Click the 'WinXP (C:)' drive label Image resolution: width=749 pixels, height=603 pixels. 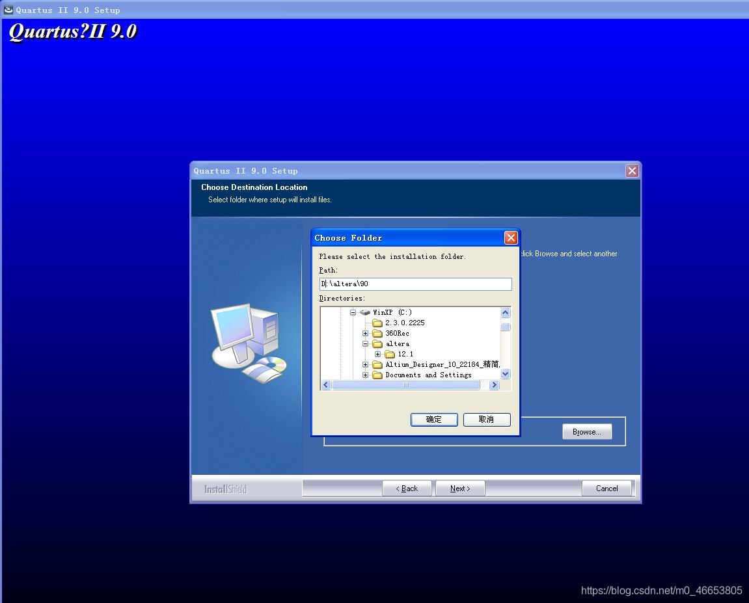(392, 312)
